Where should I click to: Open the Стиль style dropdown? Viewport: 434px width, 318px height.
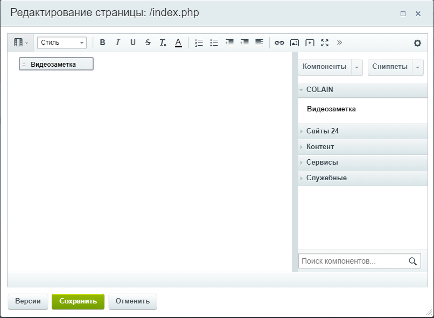point(61,43)
